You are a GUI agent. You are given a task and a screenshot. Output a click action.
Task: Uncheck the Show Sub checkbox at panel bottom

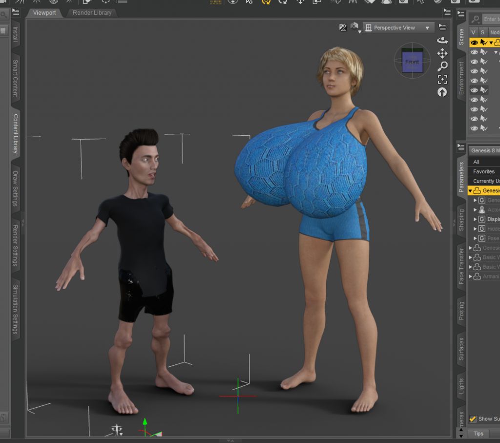[473, 419]
